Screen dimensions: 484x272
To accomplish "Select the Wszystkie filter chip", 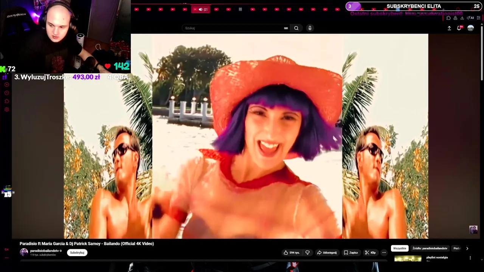I will click(400, 248).
